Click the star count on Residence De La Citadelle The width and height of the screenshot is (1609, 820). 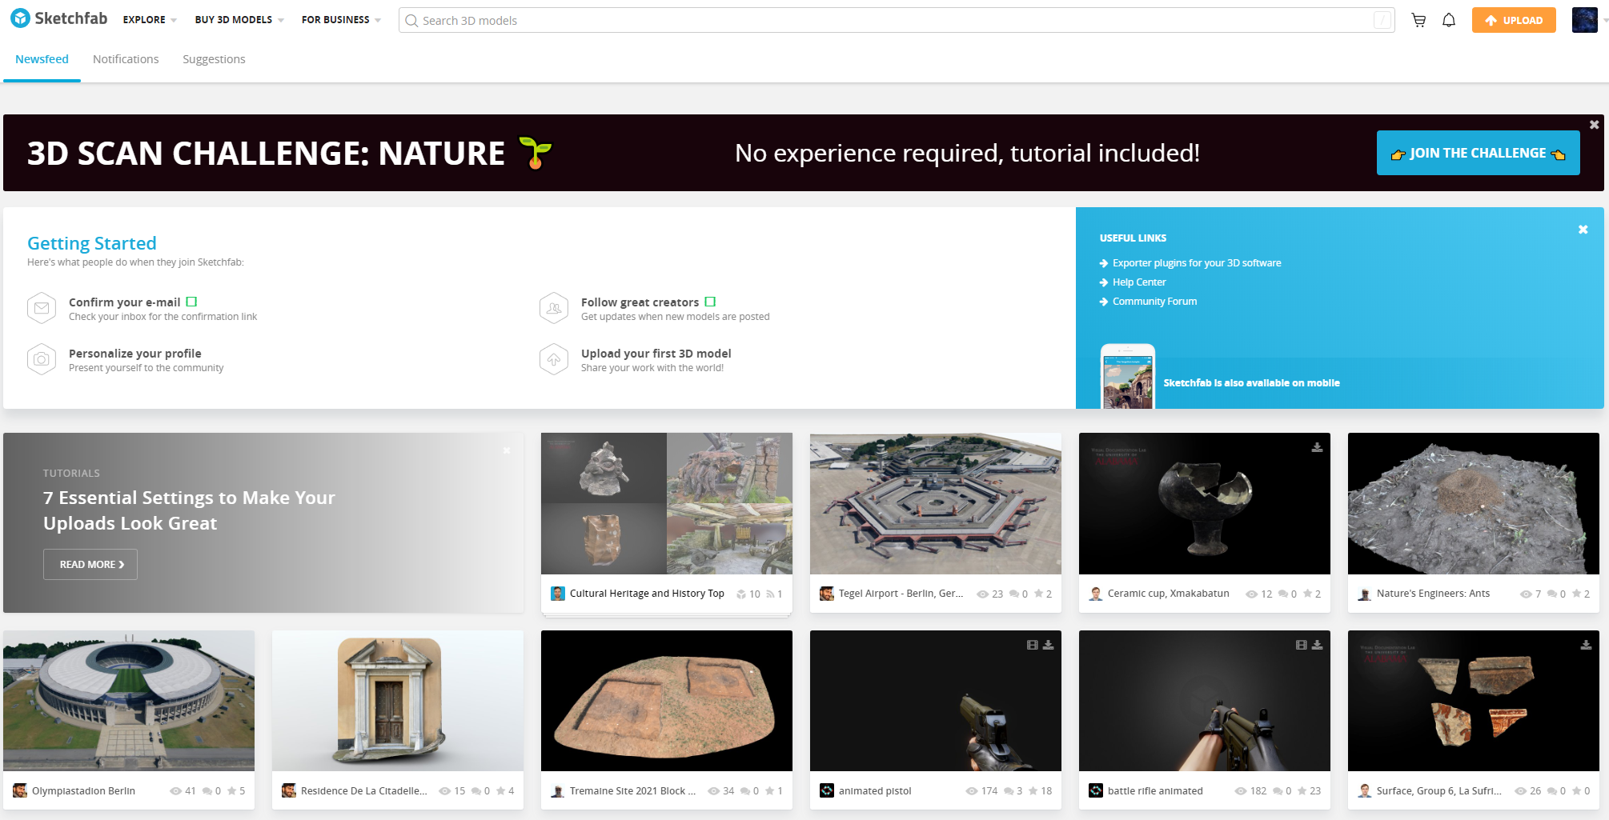tap(505, 791)
